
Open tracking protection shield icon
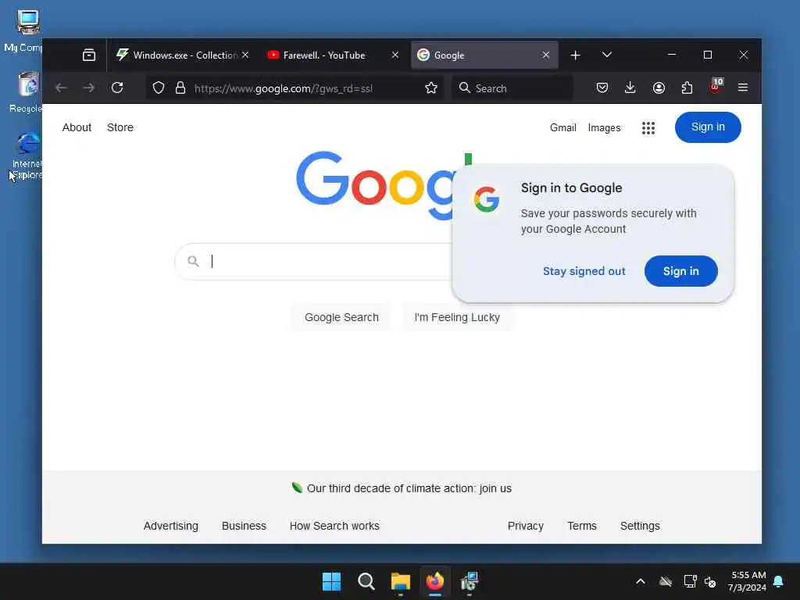(x=159, y=88)
